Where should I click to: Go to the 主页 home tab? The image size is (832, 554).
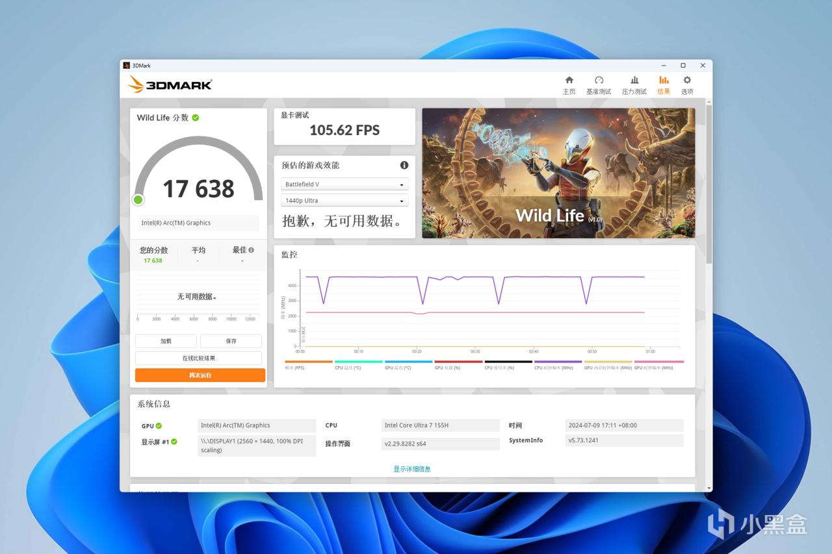(x=569, y=85)
